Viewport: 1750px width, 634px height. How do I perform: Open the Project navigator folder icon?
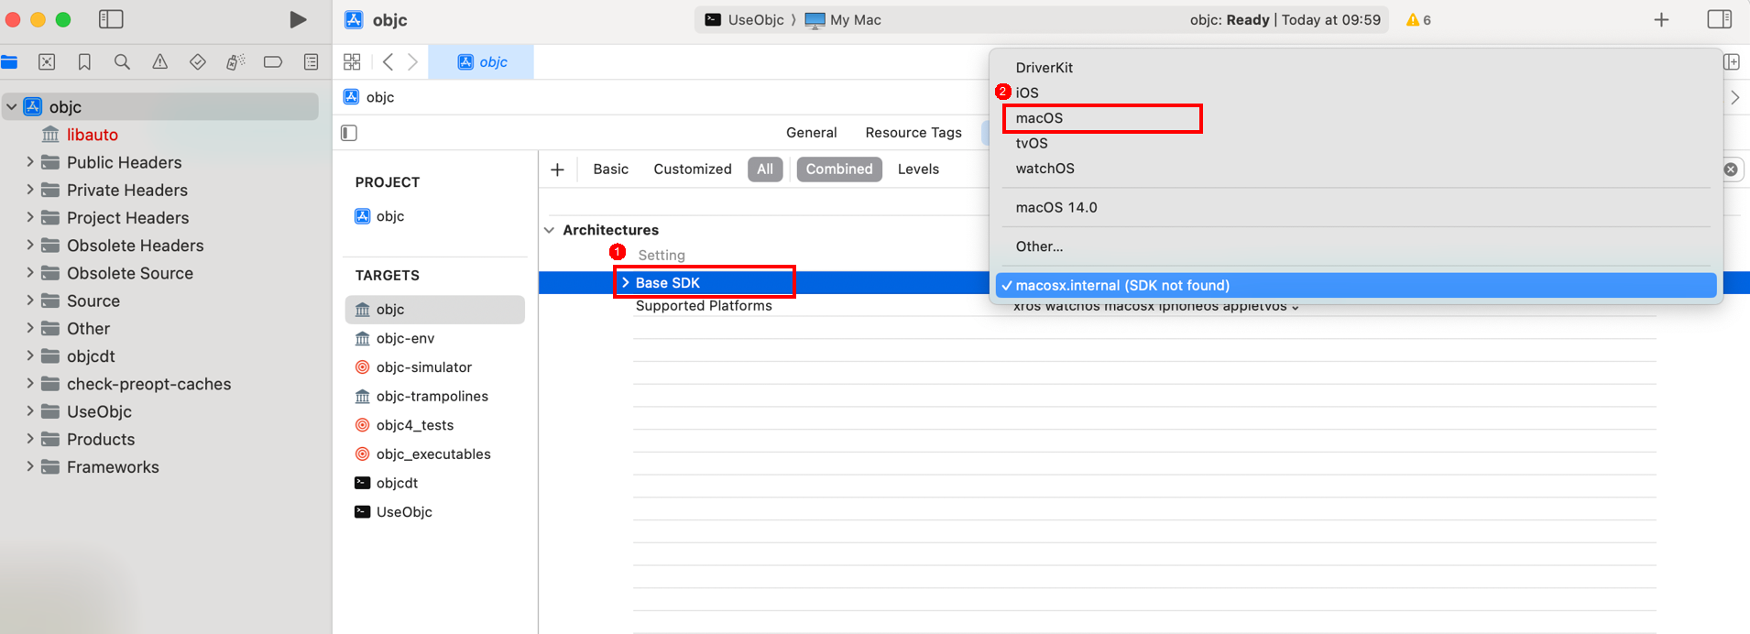click(10, 62)
